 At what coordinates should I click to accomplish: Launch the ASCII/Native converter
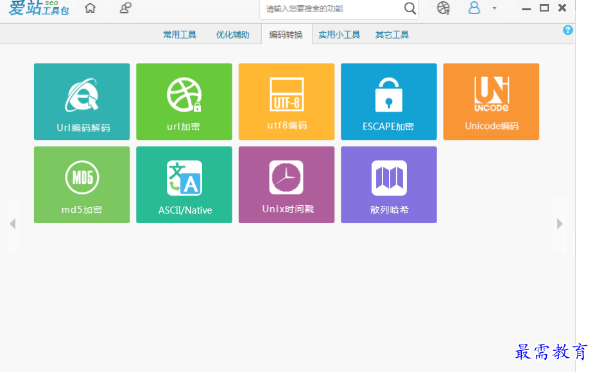(x=184, y=185)
